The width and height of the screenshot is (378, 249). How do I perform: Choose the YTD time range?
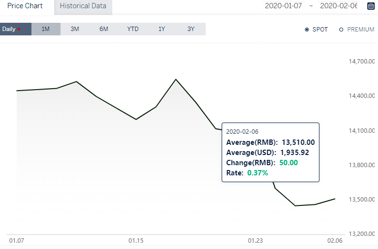point(133,29)
